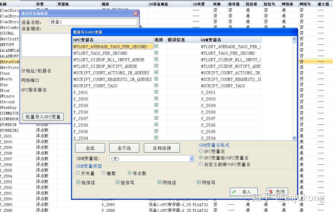
Task: Disable the 短信读 checkbox
Action: [78, 182]
